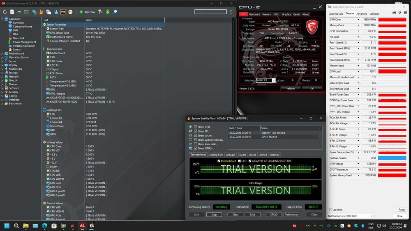411x231 pixels.
Task: Toggle Stress GPU(s) checkbox
Action: [195, 149]
